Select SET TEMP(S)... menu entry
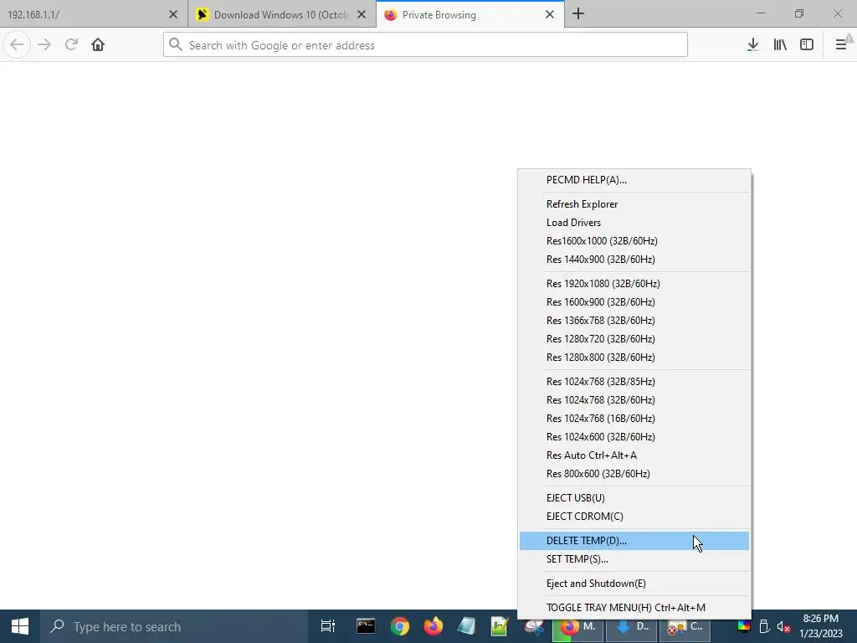The height and width of the screenshot is (643, 857). [634, 559]
